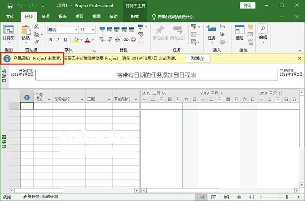
Task: Click the Copy icon
Action: 36,34
